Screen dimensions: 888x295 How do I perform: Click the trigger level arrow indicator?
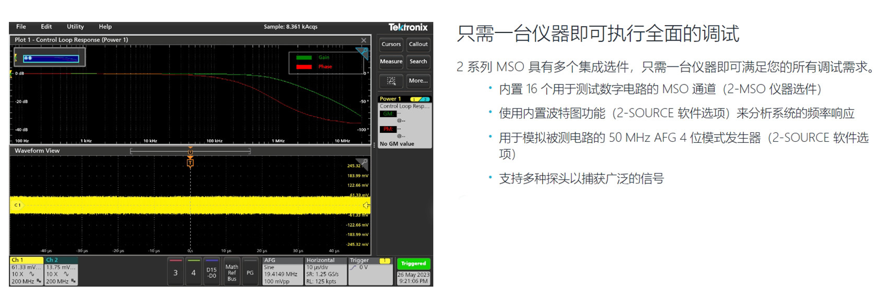tap(366, 205)
